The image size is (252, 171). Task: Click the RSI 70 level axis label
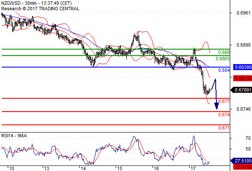[248, 138]
